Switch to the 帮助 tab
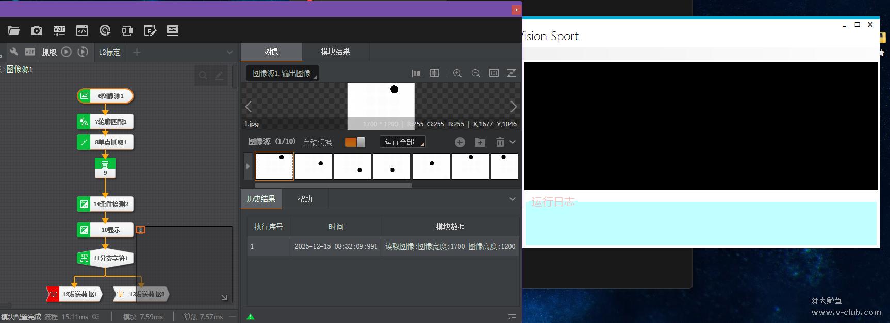 coord(305,199)
